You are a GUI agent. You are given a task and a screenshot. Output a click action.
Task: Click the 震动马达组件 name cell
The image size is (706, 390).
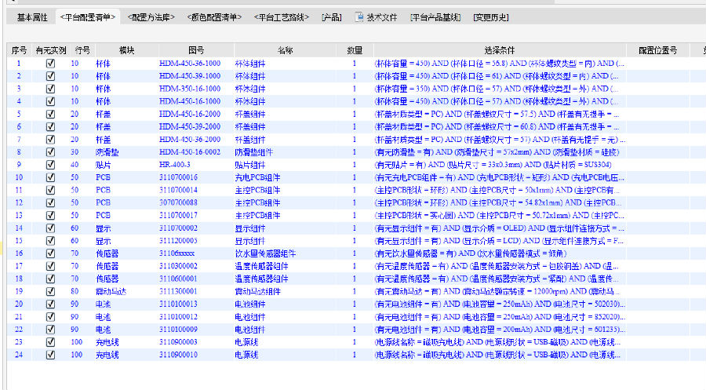[x=257, y=291]
